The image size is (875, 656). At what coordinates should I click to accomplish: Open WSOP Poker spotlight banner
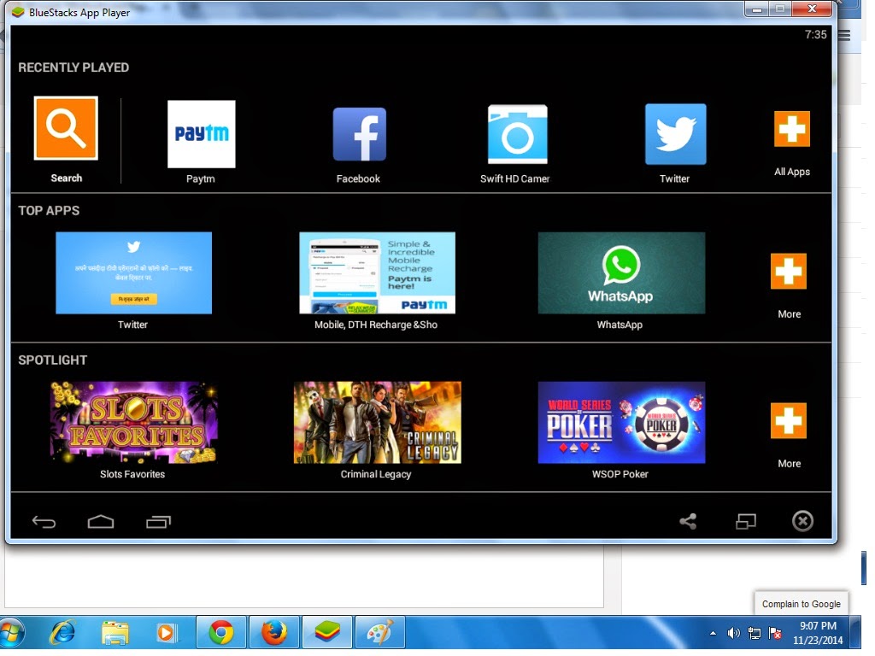pos(621,422)
